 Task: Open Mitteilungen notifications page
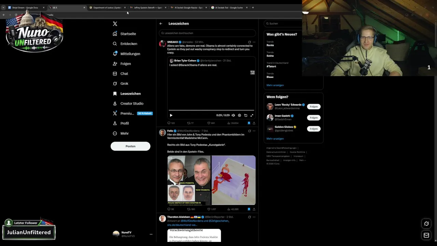click(x=126, y=54)
